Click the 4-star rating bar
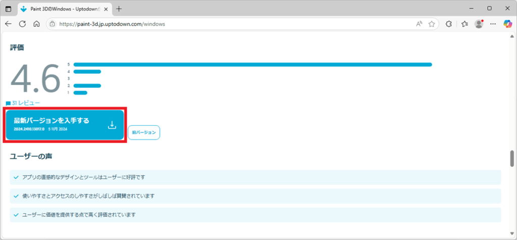517x240 pixels. (x=87, y=71)
